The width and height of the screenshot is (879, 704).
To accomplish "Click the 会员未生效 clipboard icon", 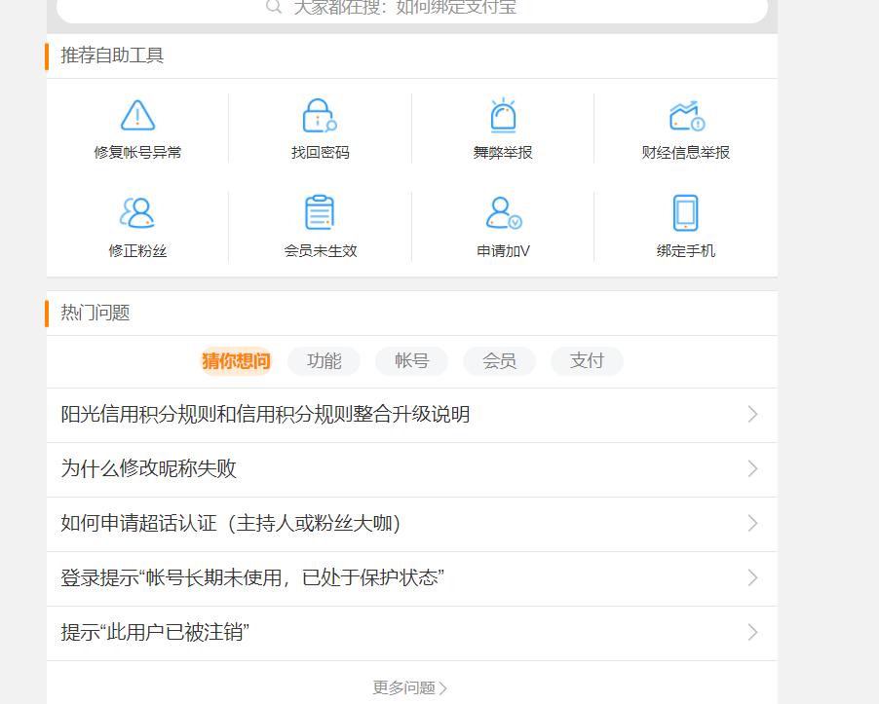I will (320, 212).
